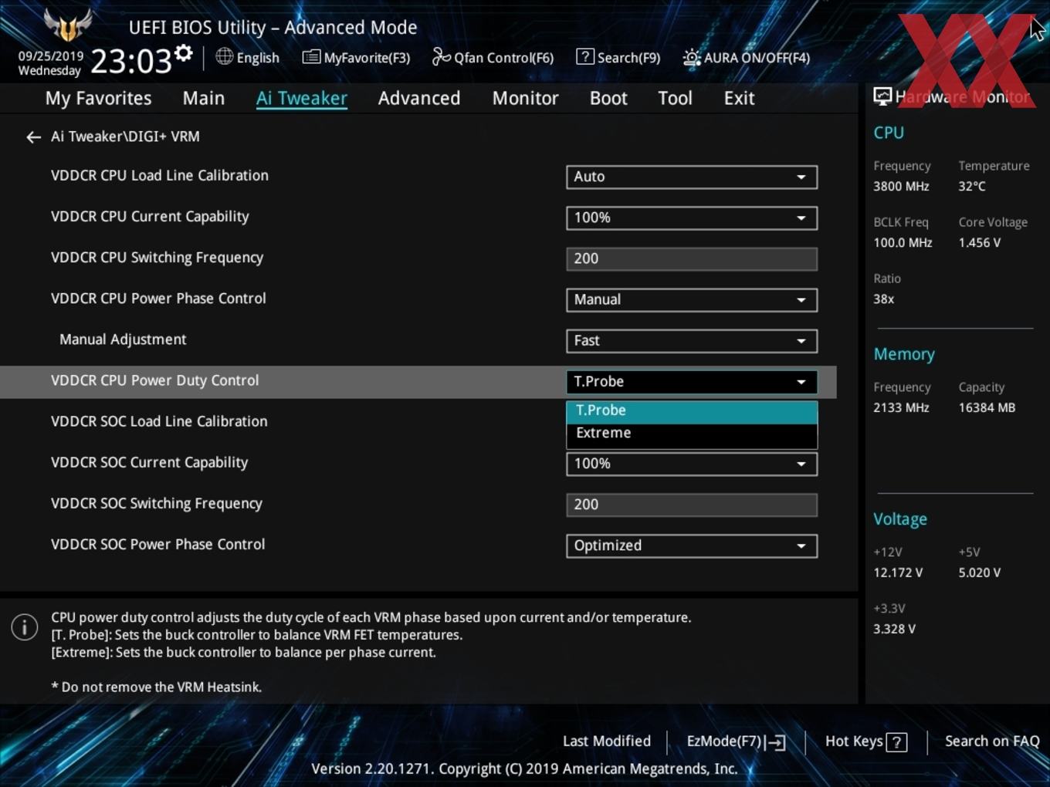This screenshot has width=1050, height=787.
Task: Open MyFavorite(F3) list
Action: (x=356, y=57)
